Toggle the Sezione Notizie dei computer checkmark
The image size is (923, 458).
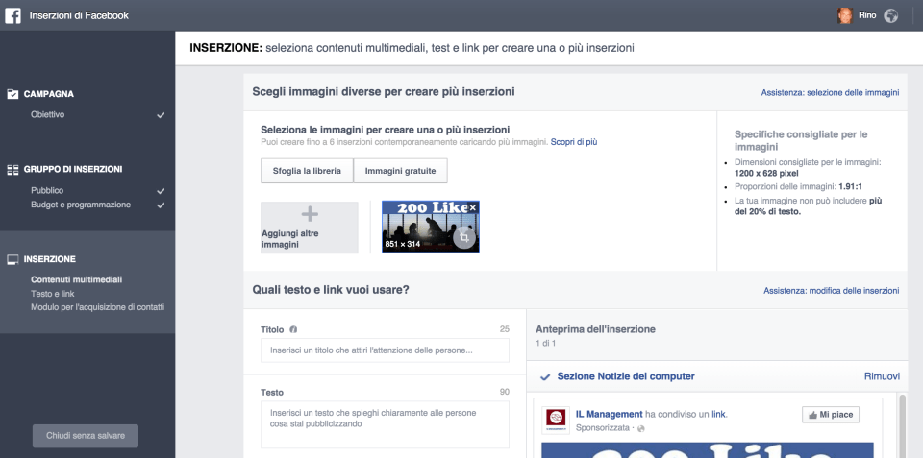point(545,376)
